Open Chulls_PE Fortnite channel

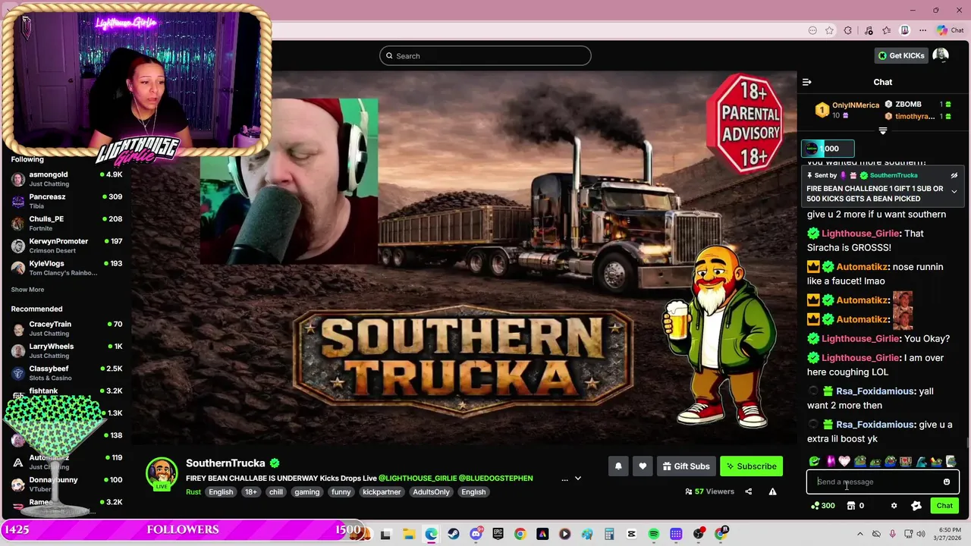pyautogui.click(x=67, y=223)
